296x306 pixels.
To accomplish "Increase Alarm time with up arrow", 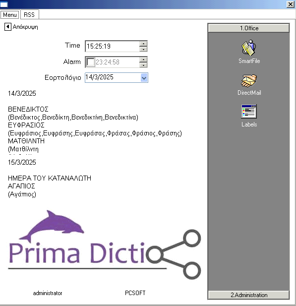I will [x=143, y=60].
